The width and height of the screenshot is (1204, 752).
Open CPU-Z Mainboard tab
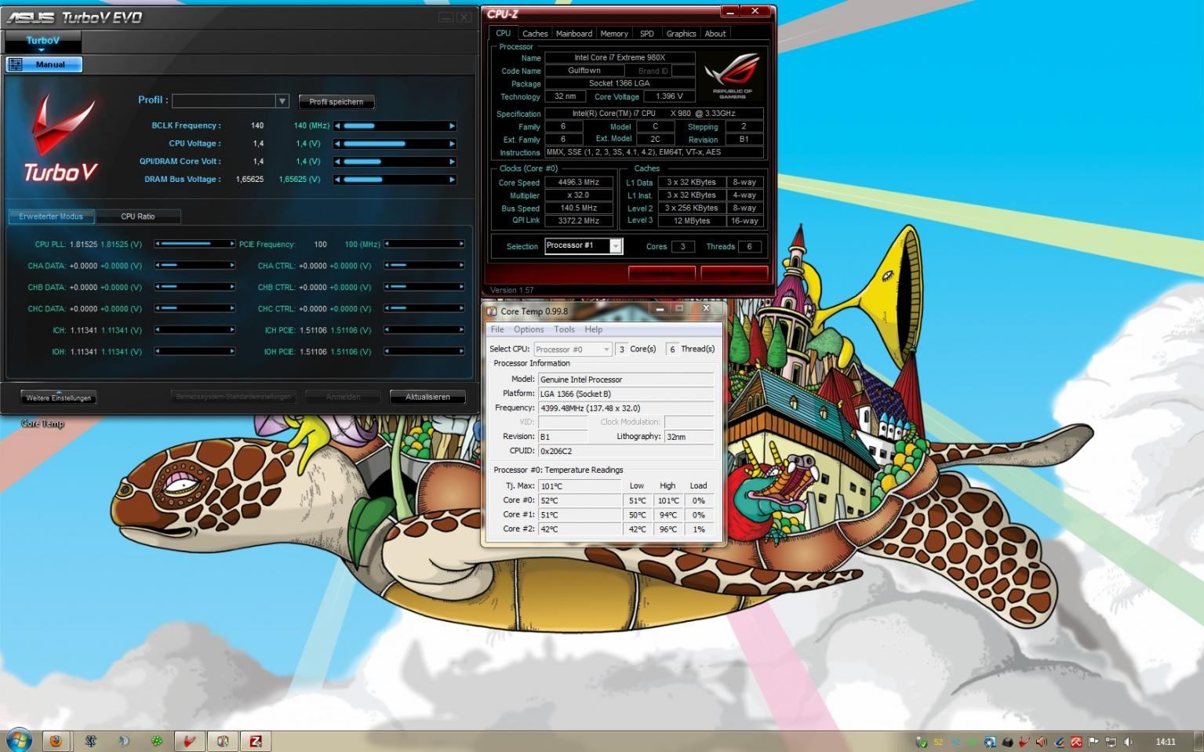click(x=574, y=34)
